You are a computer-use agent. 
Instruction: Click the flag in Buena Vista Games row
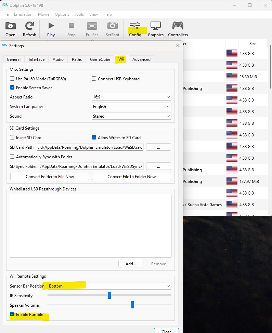pyautogui.click(x=232, y=204)
